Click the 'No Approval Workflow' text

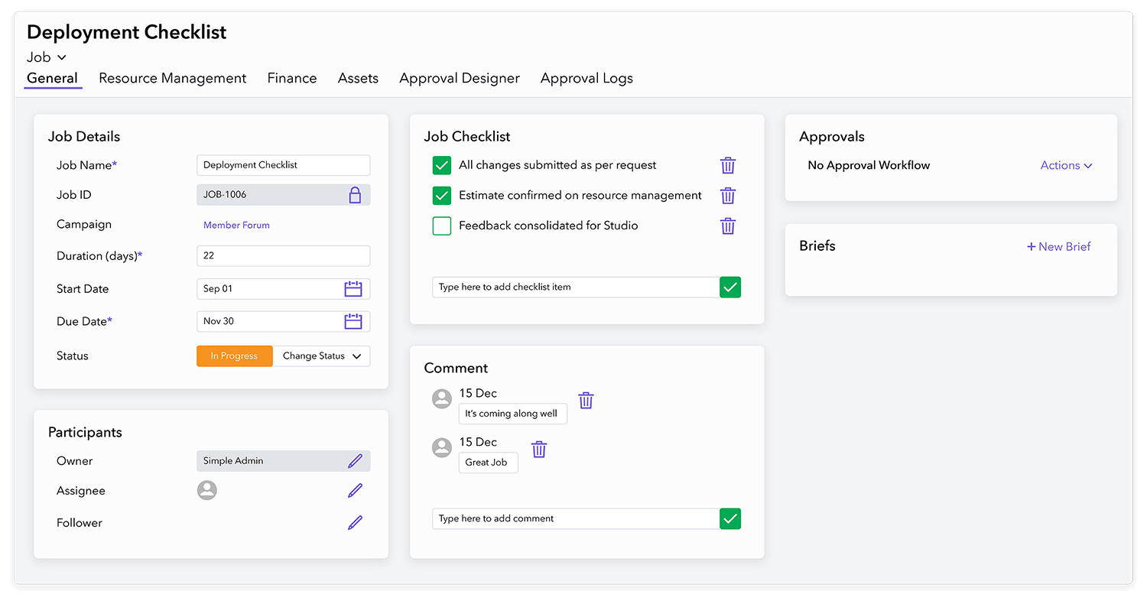[869, 165]
